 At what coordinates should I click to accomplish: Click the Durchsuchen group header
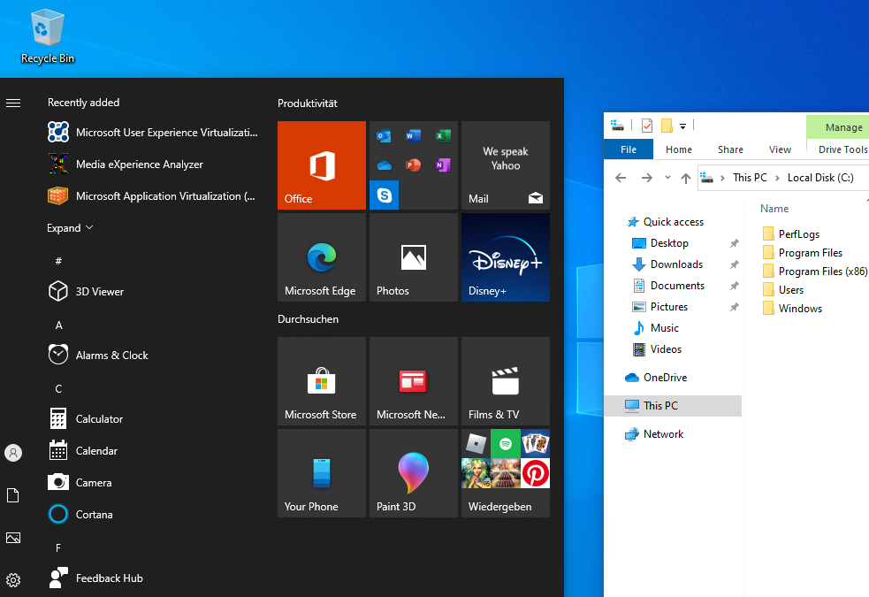(x=309, y=319)
